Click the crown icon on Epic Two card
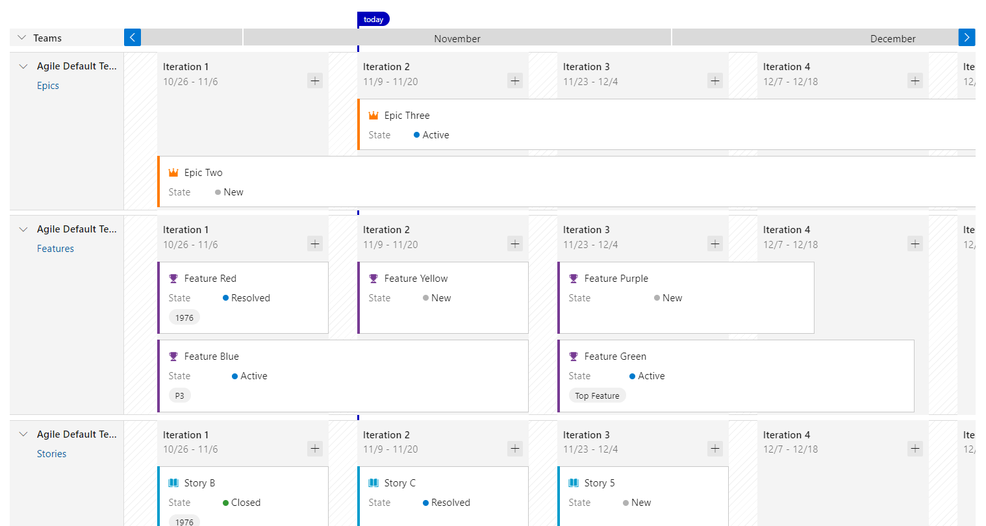This screenshot has width=986, height=526. [x=173, y=172]
